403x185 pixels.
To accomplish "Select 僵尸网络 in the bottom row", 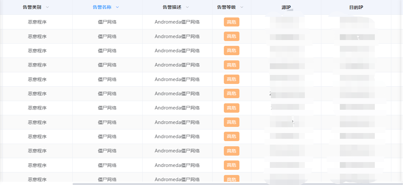I will click(107, 179).
